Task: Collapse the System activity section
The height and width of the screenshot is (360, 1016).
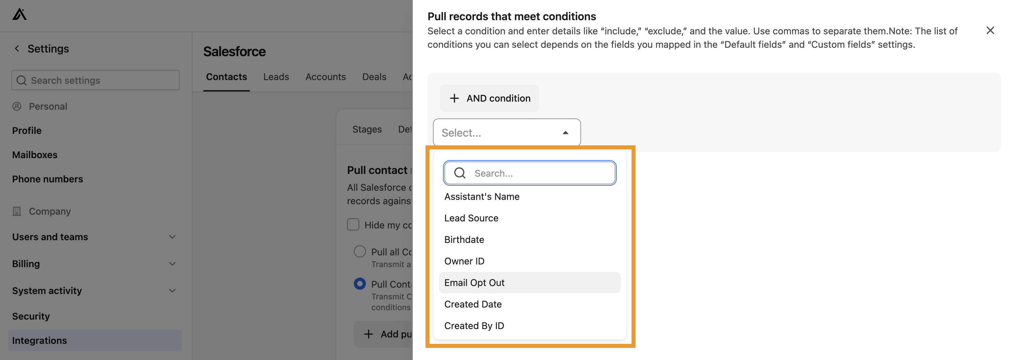Action: pos(172,290)
